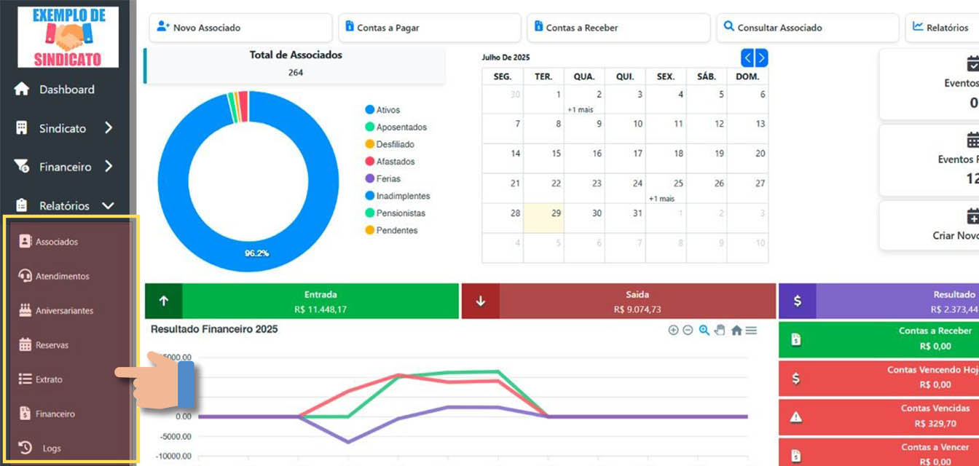Activate the hand pan tool on chart

coord(720,330)
